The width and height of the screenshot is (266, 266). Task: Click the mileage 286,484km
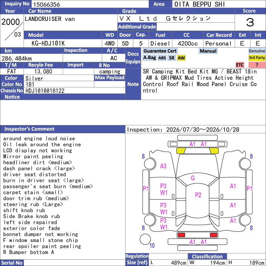point(17,59)
